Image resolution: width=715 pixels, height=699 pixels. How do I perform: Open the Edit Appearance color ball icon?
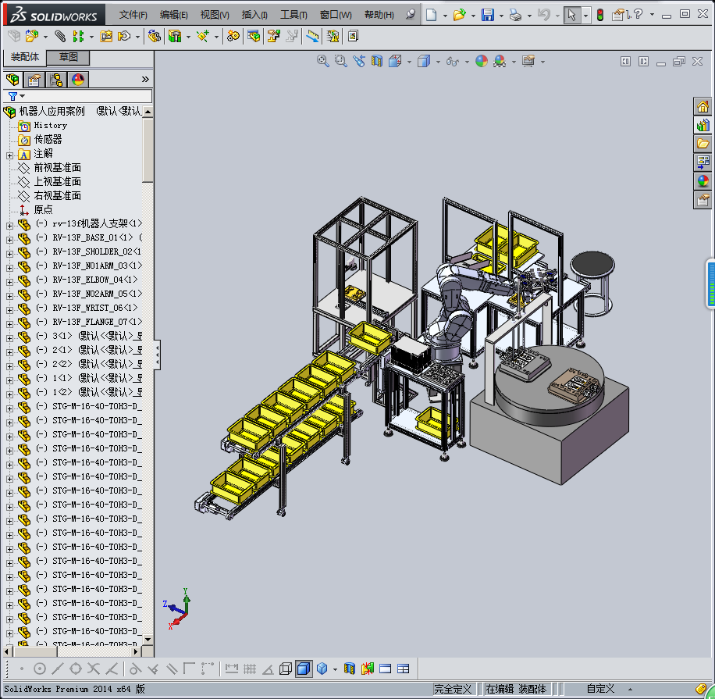click(x=482, y=61)
